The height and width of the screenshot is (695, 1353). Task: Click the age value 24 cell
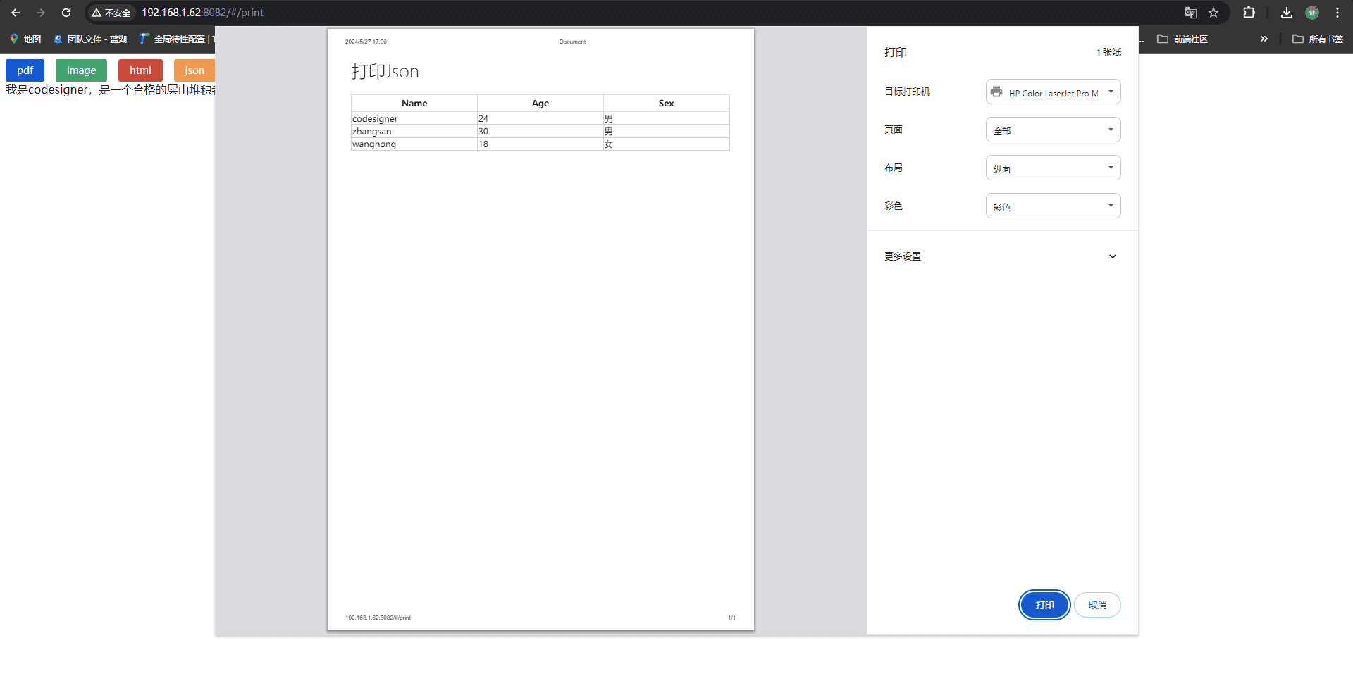pos(540,119)
